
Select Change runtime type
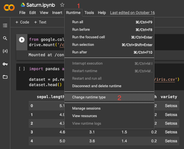(x=89, y=97)
